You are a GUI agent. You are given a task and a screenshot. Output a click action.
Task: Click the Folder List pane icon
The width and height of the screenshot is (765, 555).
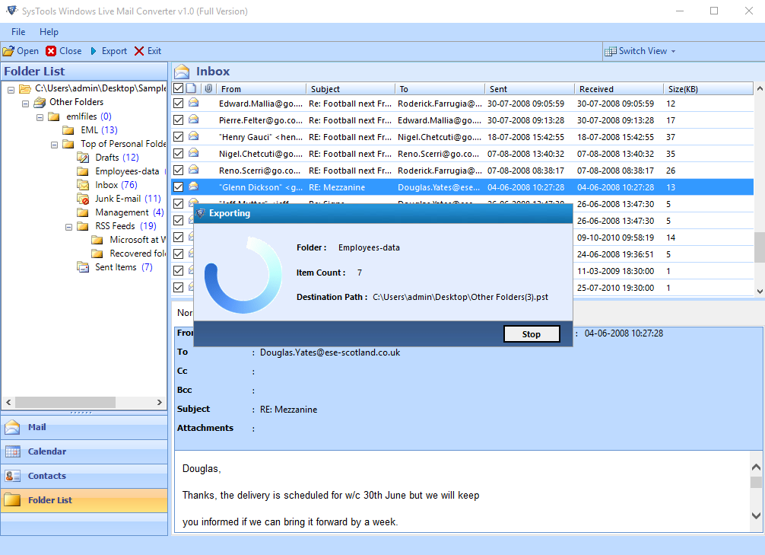point(12,499)
